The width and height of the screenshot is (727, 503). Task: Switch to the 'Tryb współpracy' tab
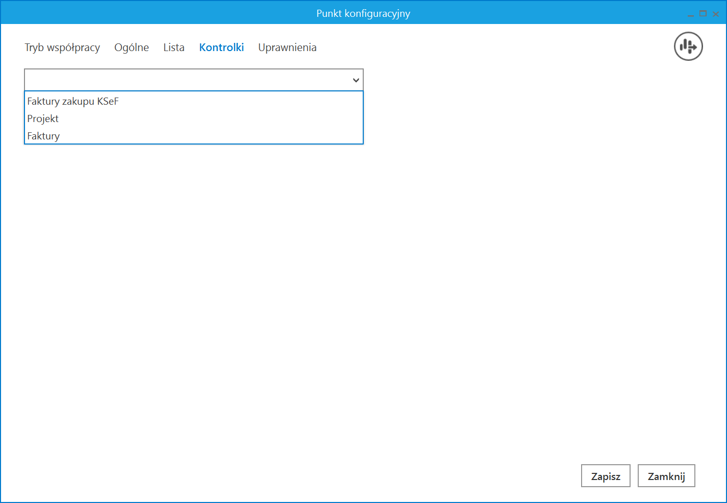pos(62,47)
